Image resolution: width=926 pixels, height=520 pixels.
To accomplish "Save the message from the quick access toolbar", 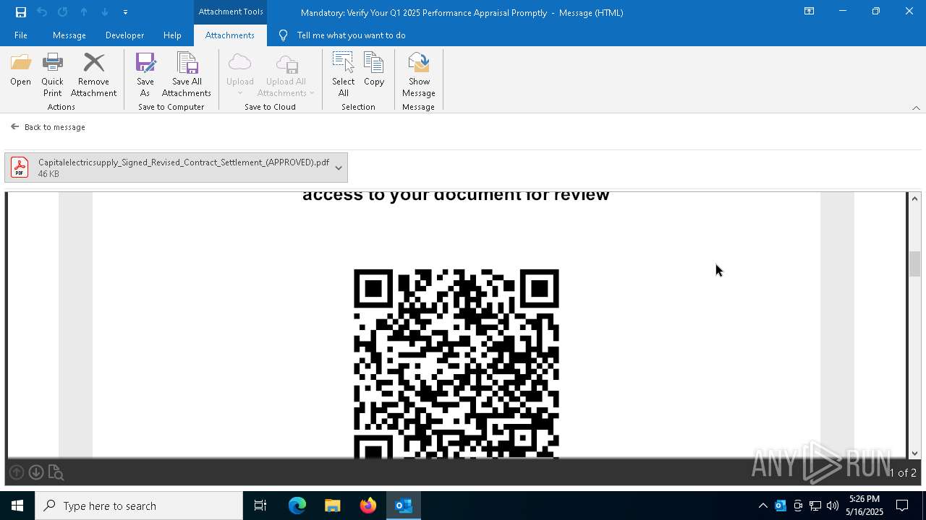I will (x=21, y=12).
